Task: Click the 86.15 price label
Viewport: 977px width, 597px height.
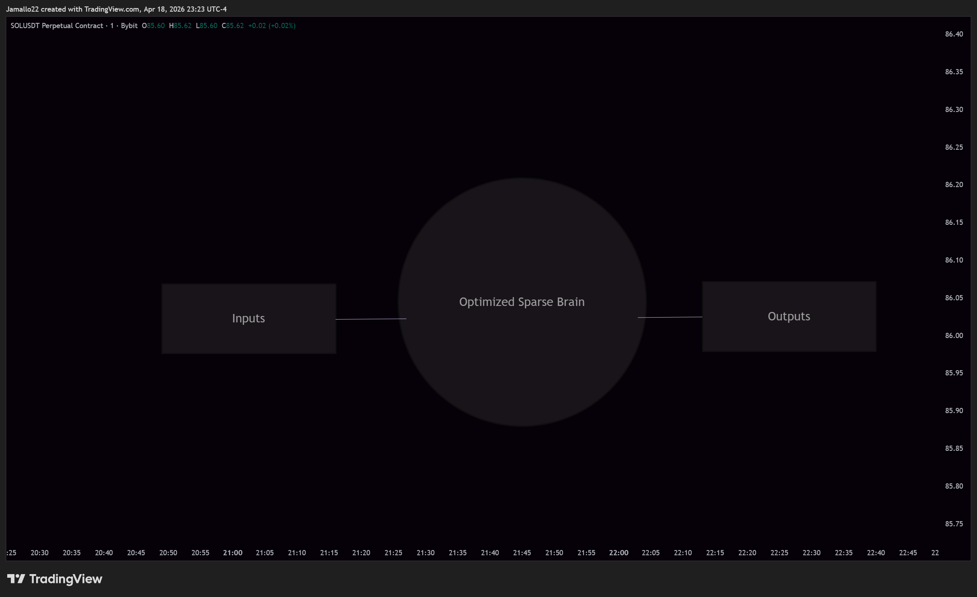Action: point(954,222)
